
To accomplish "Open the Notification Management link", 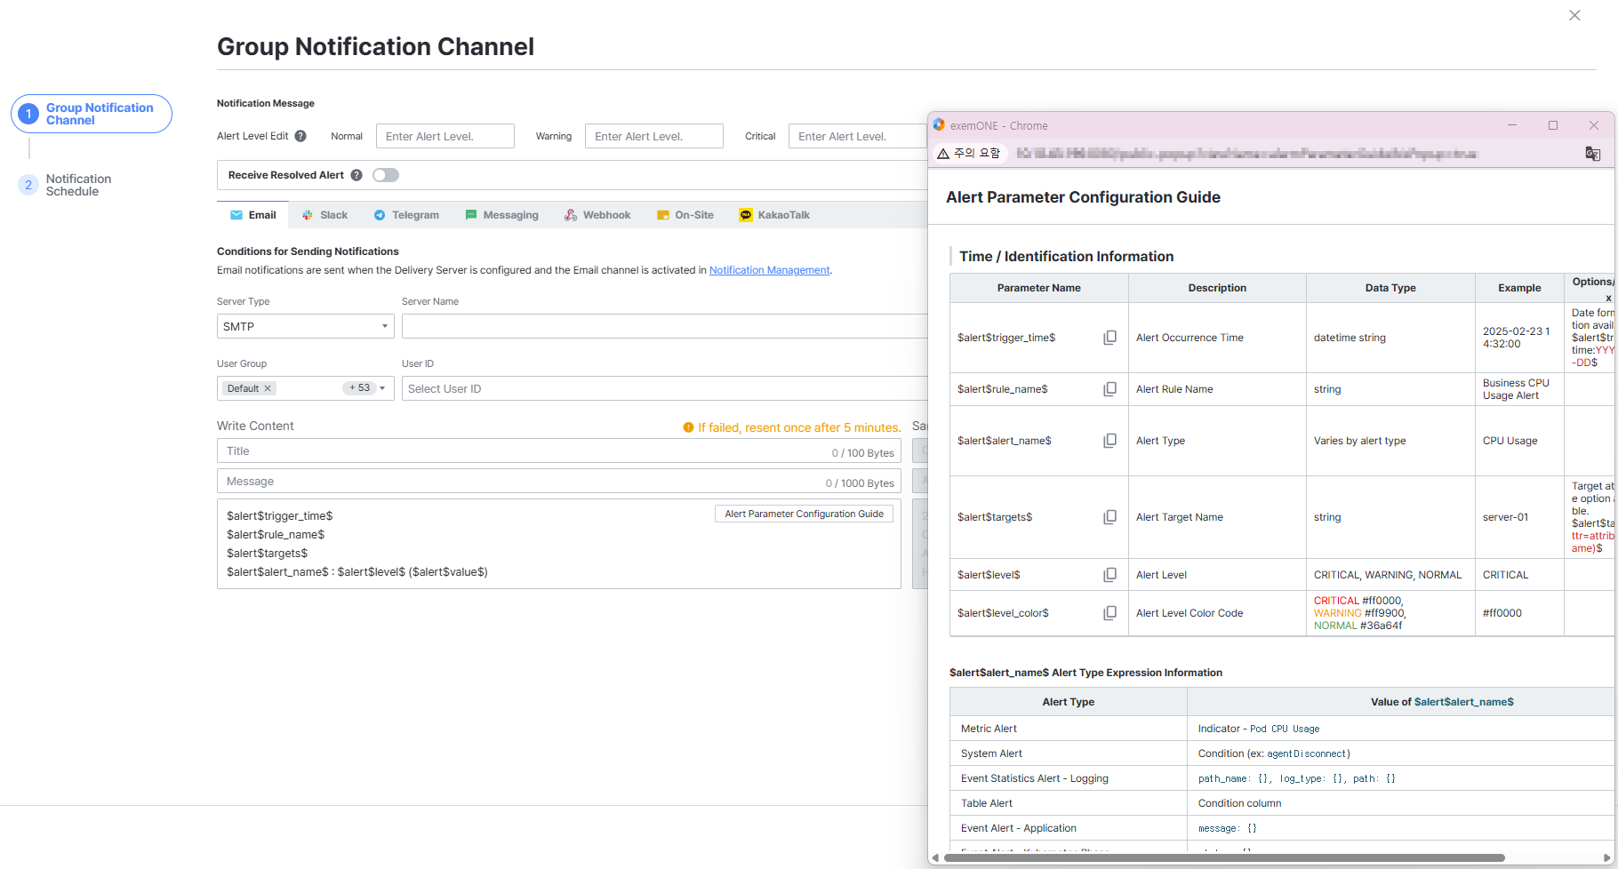I will coord(769,270).
